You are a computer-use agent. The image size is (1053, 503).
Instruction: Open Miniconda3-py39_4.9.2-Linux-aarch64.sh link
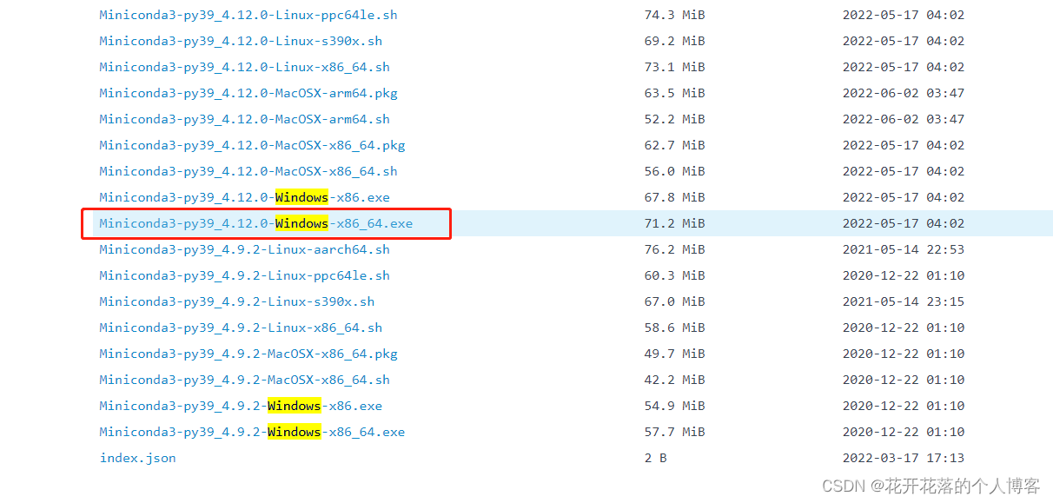click(244, 249)
